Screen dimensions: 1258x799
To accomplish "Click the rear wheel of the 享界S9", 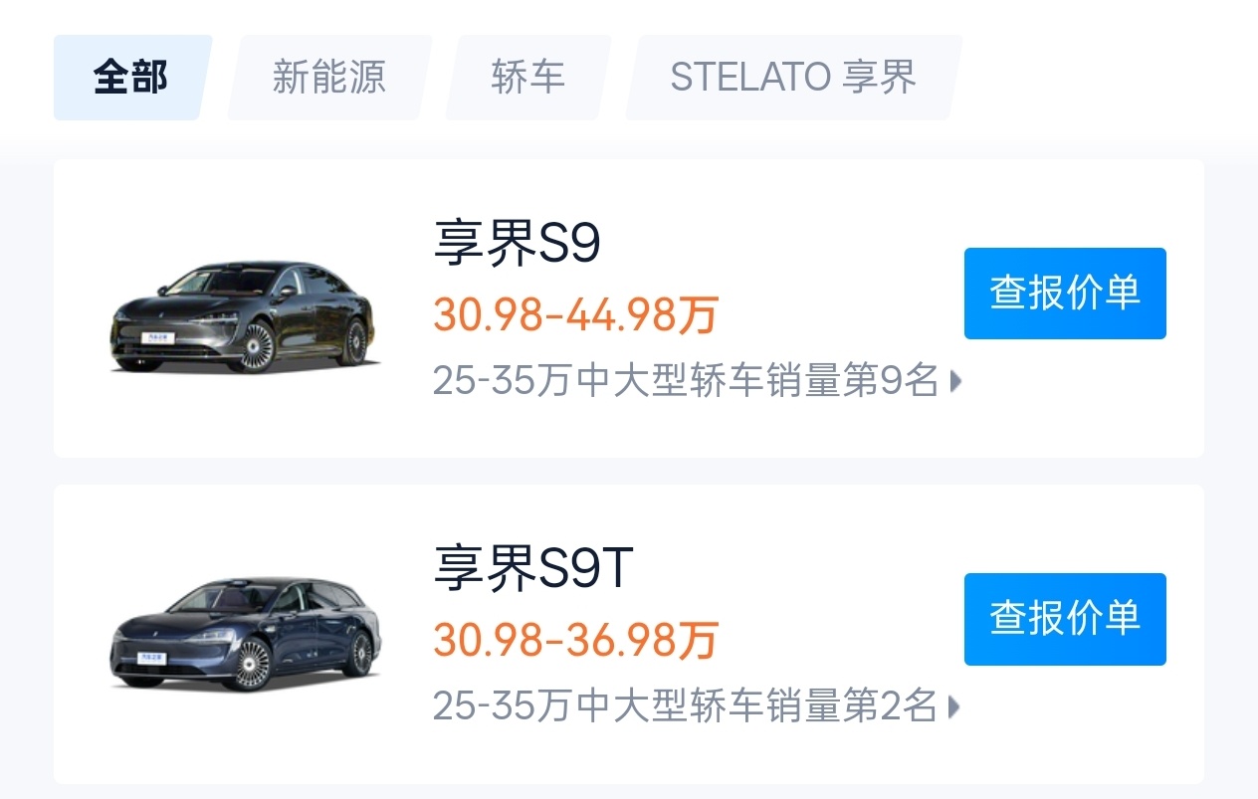I will tap(355, 340).
